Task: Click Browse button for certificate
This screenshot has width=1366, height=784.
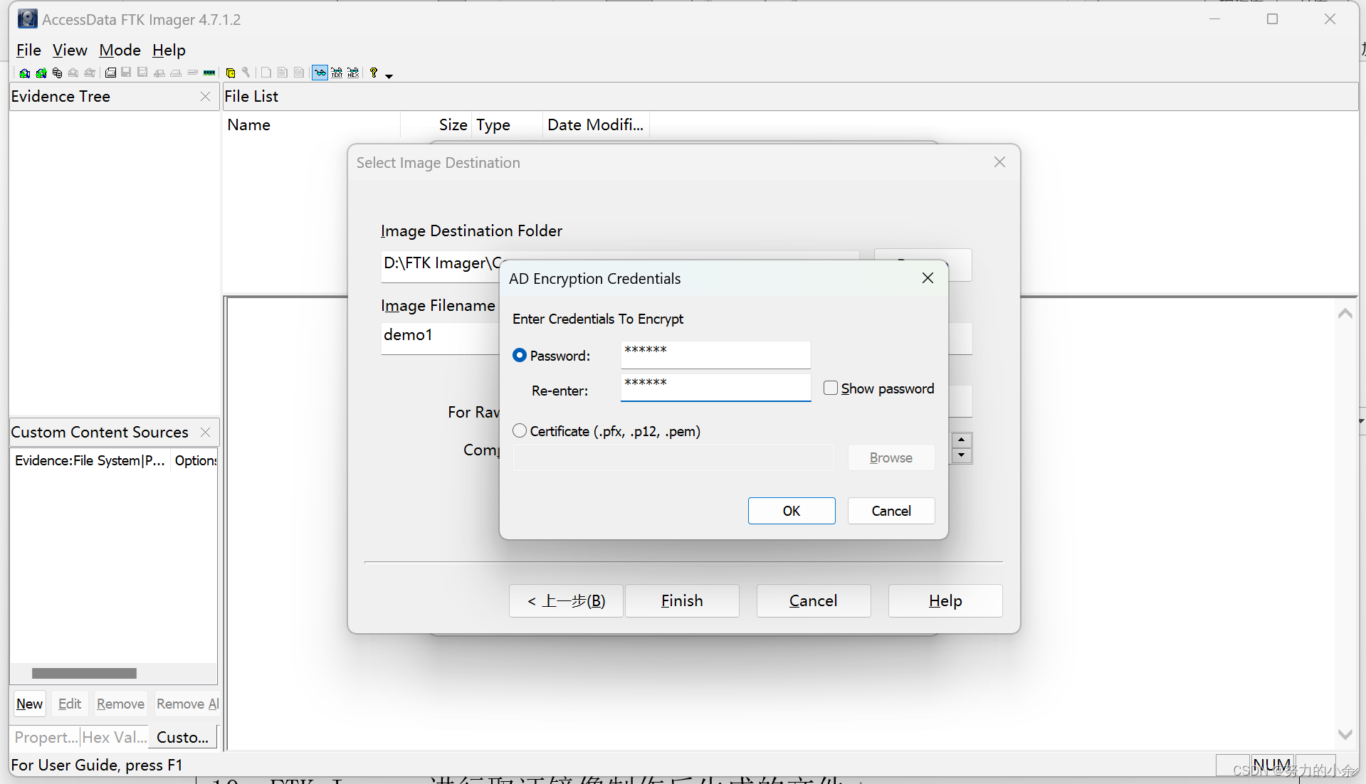Action: [891, 457]
